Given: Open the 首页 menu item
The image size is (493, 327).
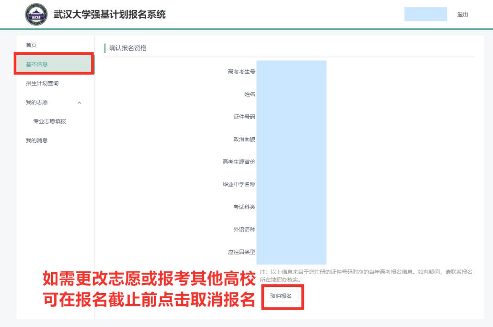Looking at the screenshot, I should click(31, 45).
